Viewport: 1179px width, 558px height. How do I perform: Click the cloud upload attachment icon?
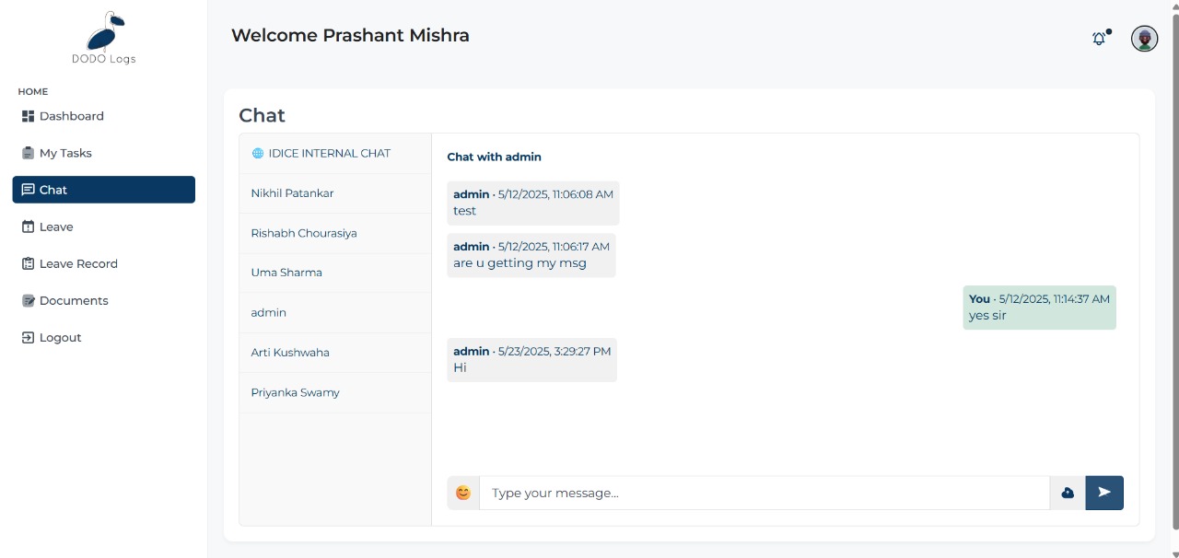pos(1067,493)
